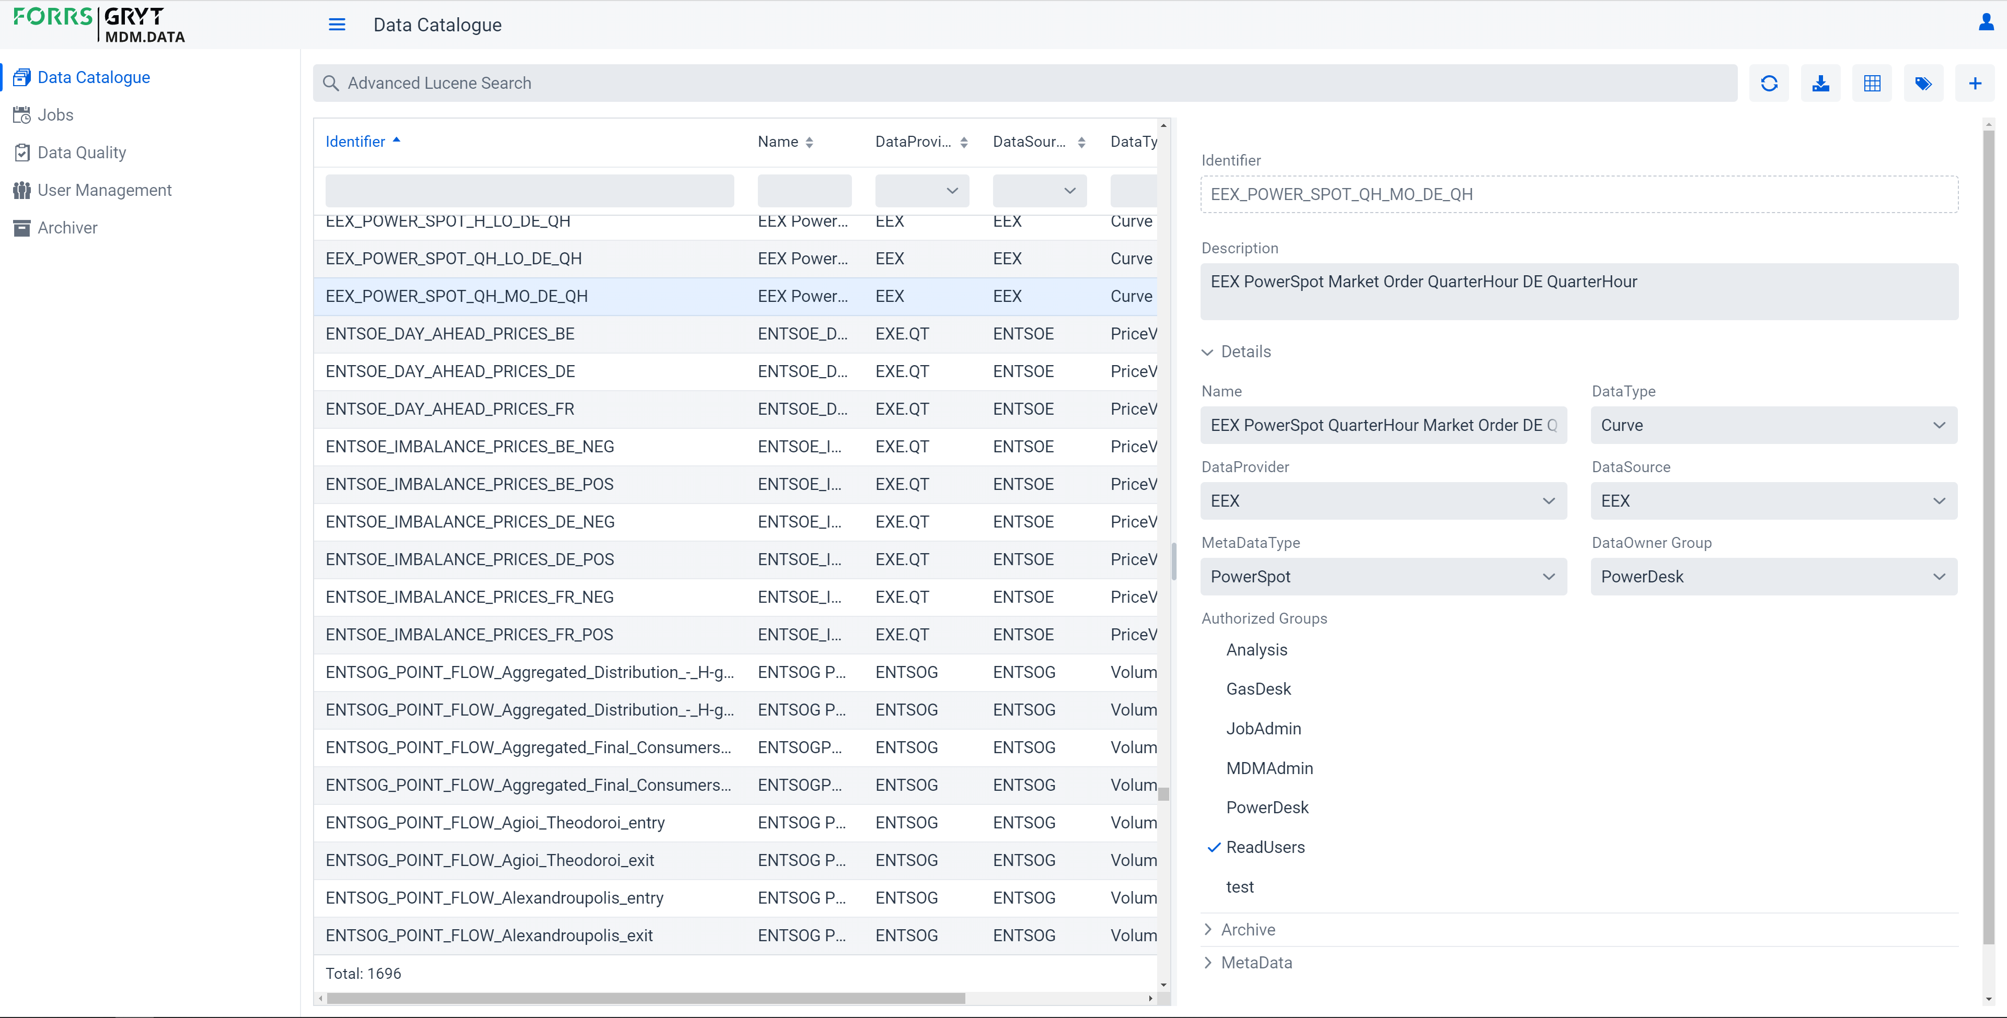
Task: Sort by Name column arrows
Action: click(810, 142)
